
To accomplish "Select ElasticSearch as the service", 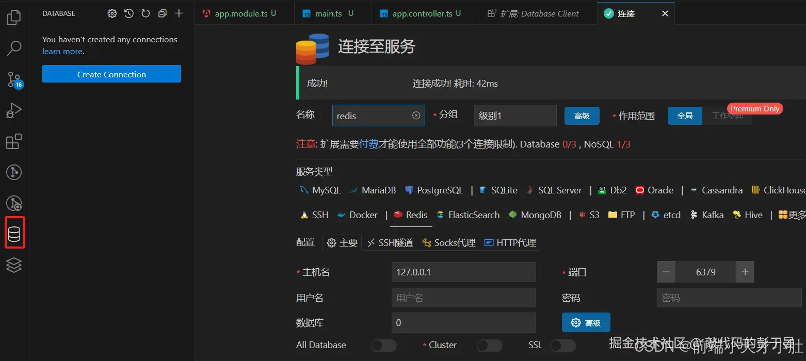I will point(468,215).
